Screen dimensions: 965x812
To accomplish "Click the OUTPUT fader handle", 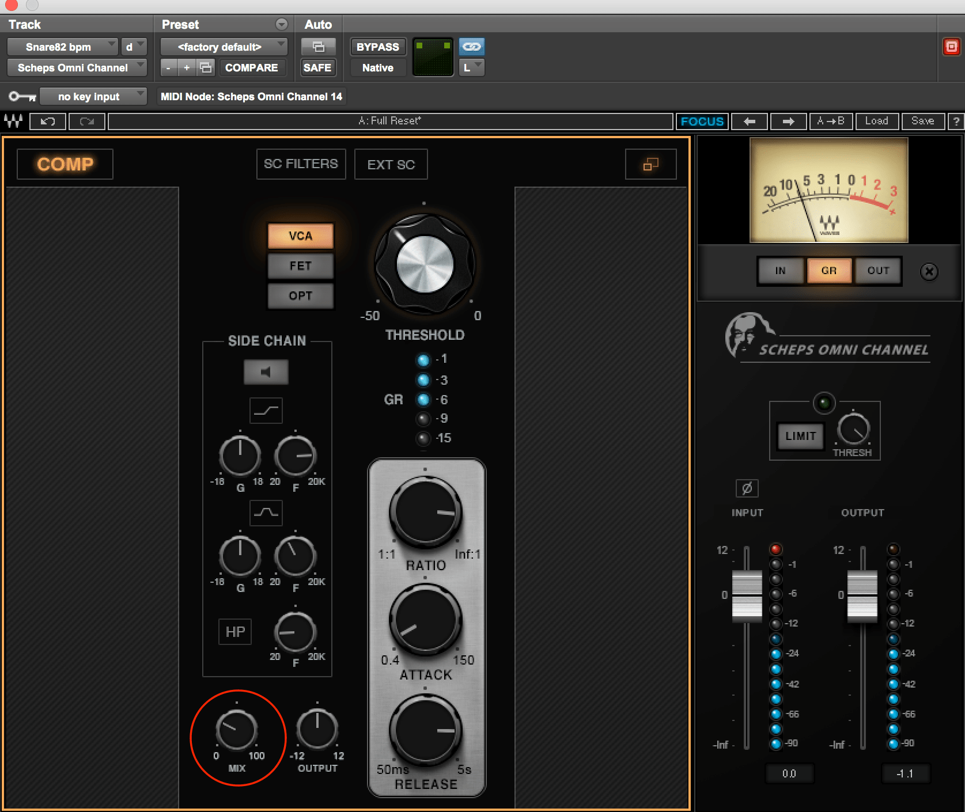I will coord(862,595).
